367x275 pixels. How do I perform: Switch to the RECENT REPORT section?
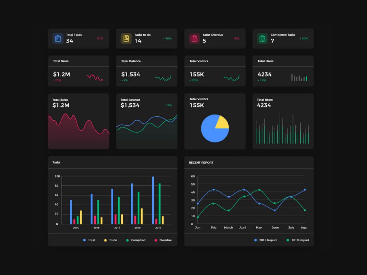click(x=201, y=163)
